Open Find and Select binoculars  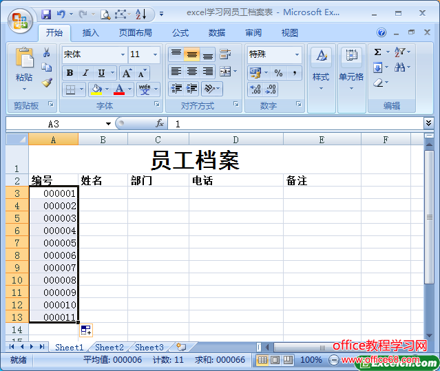(x=399, y=67)
